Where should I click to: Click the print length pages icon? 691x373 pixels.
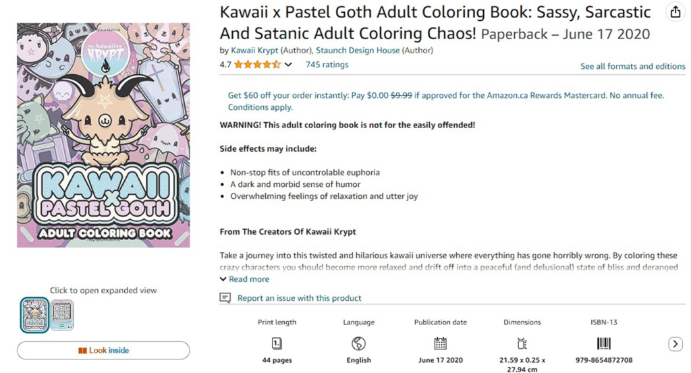point(277,343)
